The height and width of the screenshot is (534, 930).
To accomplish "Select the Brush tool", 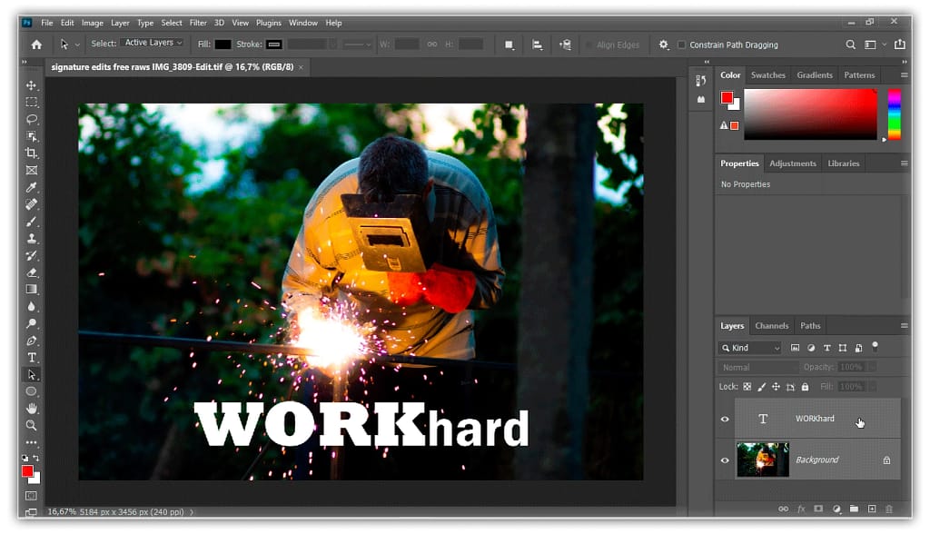I will (x=32, y=222).
